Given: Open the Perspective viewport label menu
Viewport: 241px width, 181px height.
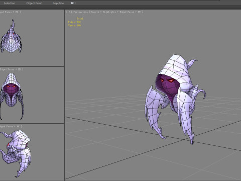Looking at the screenshot, I should pos(80,12).
